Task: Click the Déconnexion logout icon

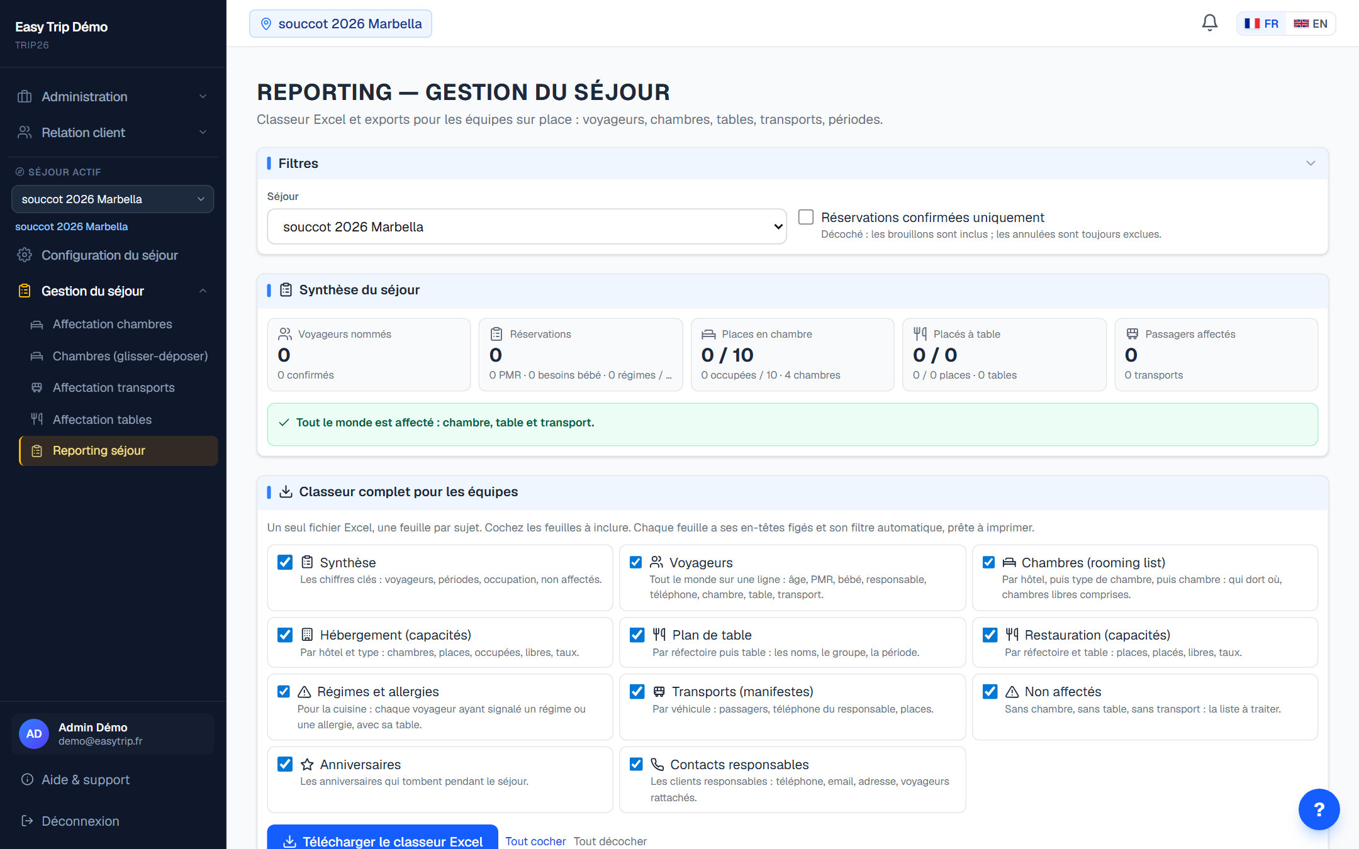Action: 27,821
